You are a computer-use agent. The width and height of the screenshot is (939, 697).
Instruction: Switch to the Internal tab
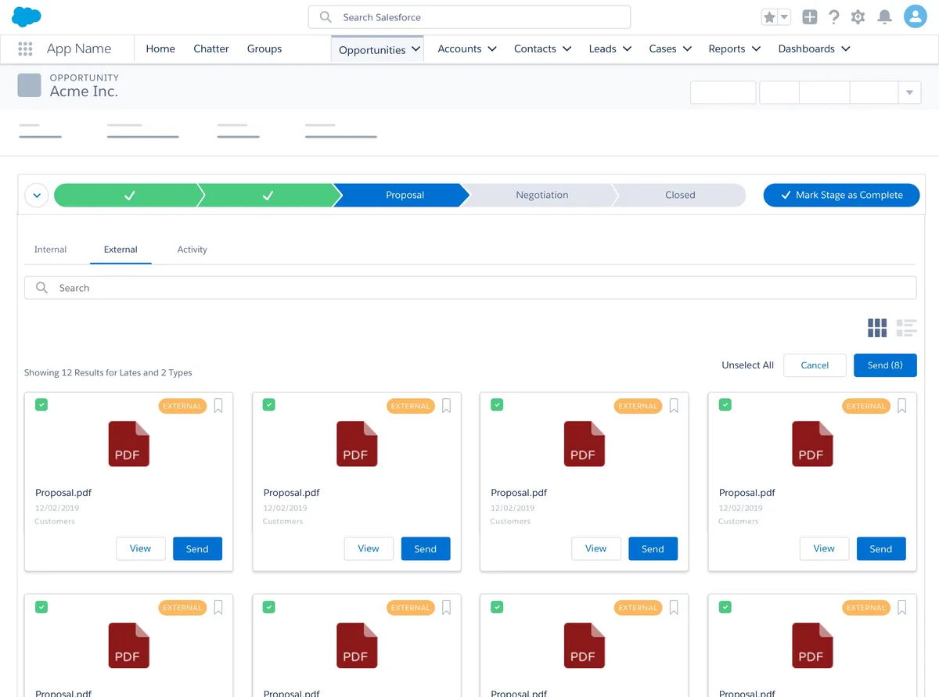coord(50,250)
